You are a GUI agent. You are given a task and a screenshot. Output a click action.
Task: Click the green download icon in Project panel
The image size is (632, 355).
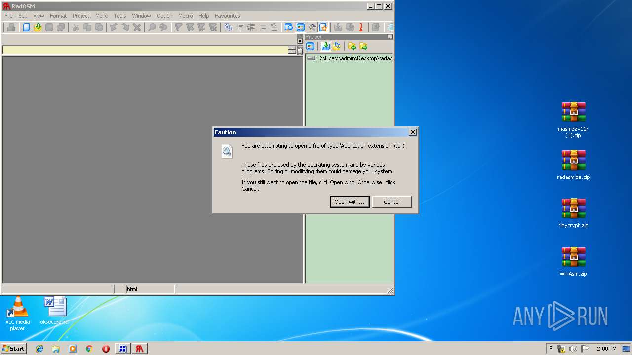coord(325,46)
